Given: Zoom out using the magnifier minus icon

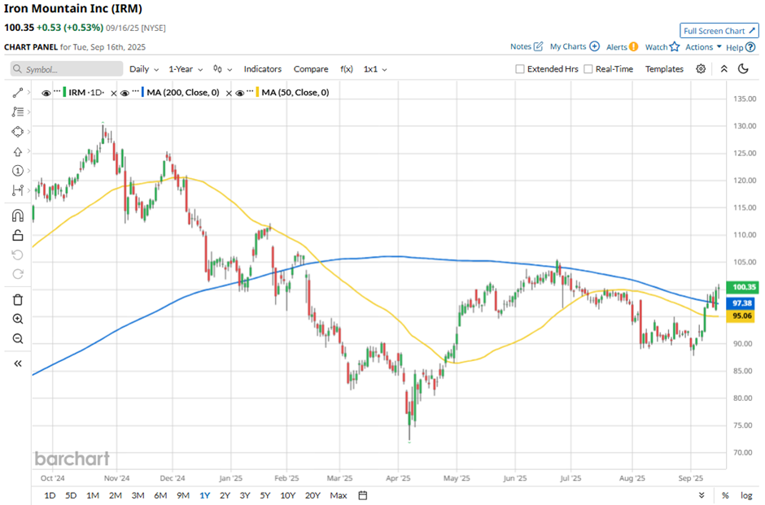Looking at the screenshot, I should 18,338.
